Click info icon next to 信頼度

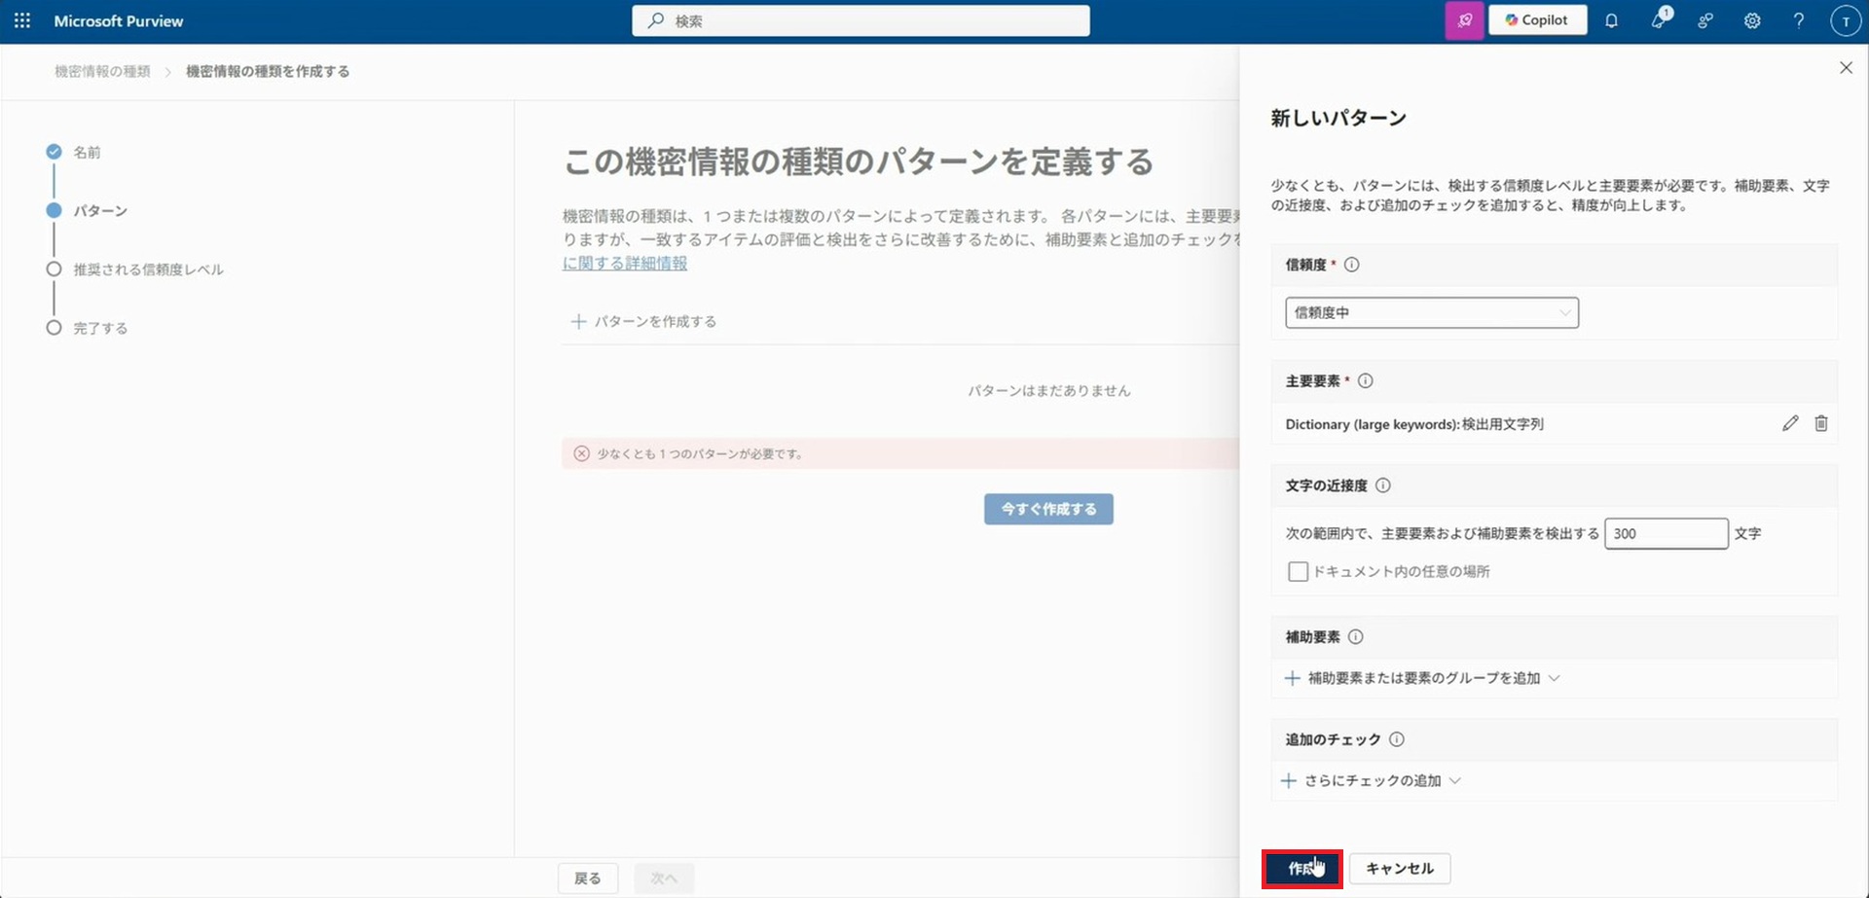click(x=1351, y=265)
